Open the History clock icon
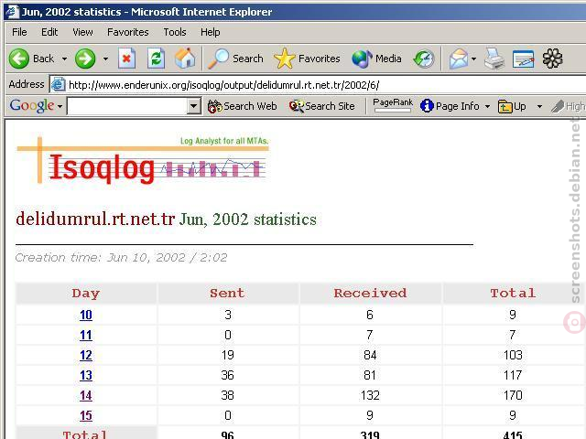Screen dimensions: 586x439 [424, 59]
